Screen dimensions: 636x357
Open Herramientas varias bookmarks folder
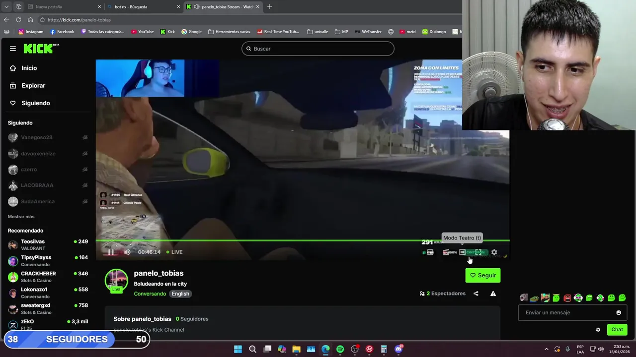coord(229,32)
